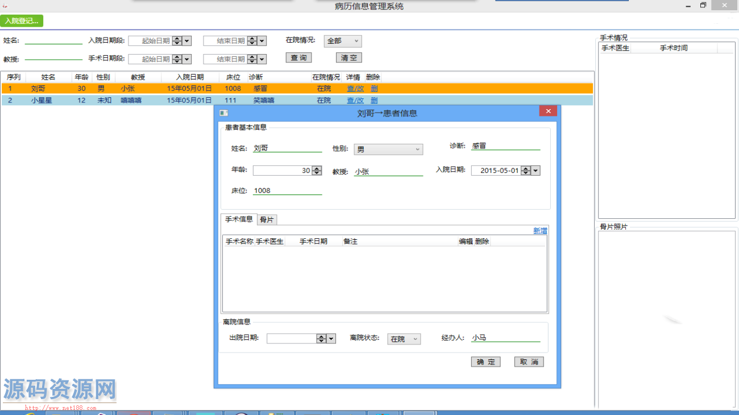Open calendar dropdown for 入院日期段 起始日期

[187, 41]
